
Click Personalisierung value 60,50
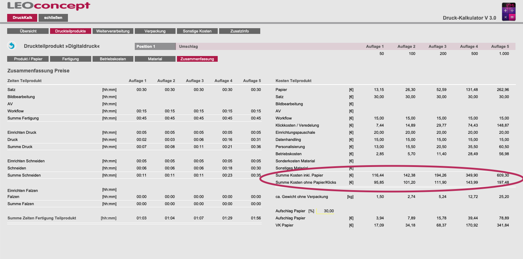[x=504, y=147]
